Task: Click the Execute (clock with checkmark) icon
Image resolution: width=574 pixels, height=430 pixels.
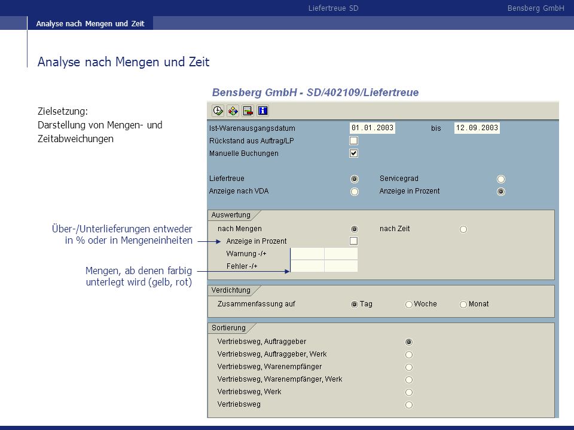Action: tap(218, 111)
